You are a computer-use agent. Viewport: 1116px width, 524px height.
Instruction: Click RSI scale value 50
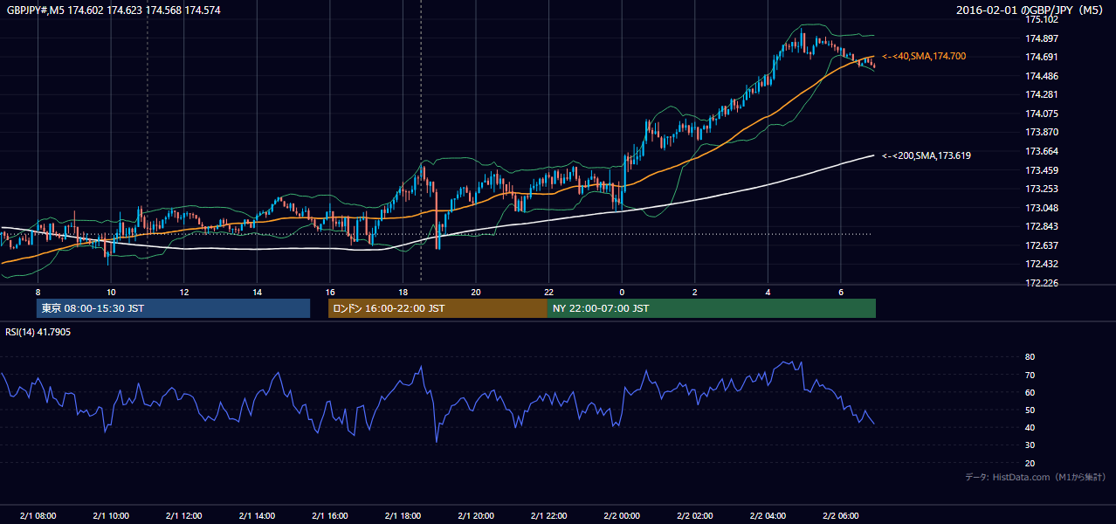tap(1030, 410)
